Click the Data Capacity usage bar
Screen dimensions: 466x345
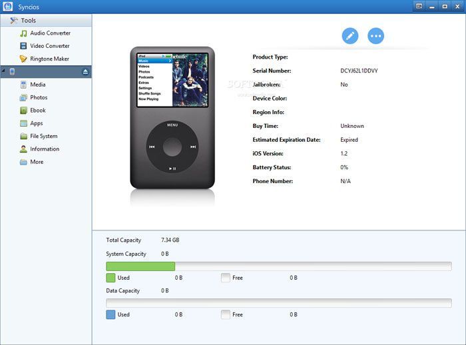click(x=279, y=303)
